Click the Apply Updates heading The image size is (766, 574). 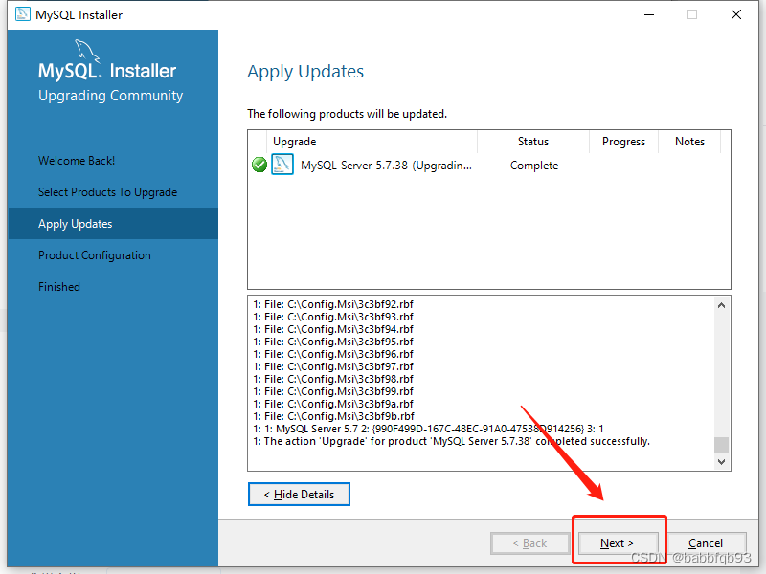305,72
